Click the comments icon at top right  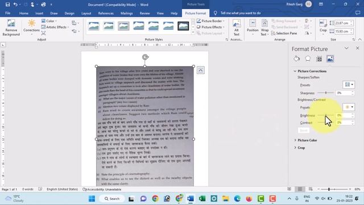coord(358,13)
